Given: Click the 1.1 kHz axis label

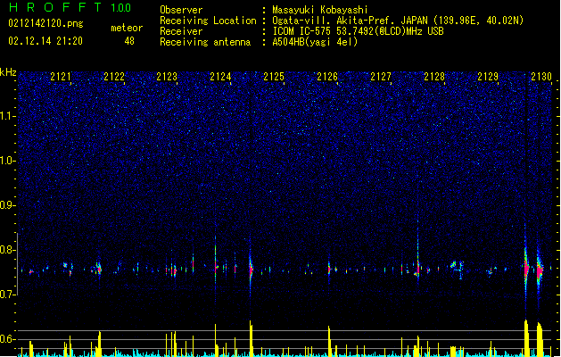Looking at the screenshot, I should point(7,116).
